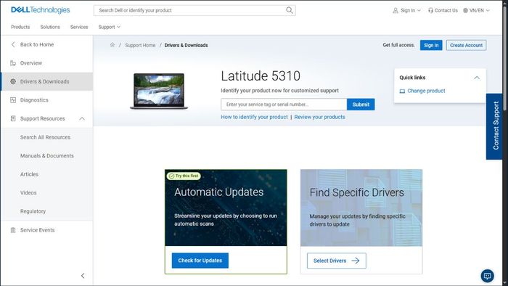The image size is (508, 286).
Task: Click Back to Home link
Action: click(x=37, y=44)
